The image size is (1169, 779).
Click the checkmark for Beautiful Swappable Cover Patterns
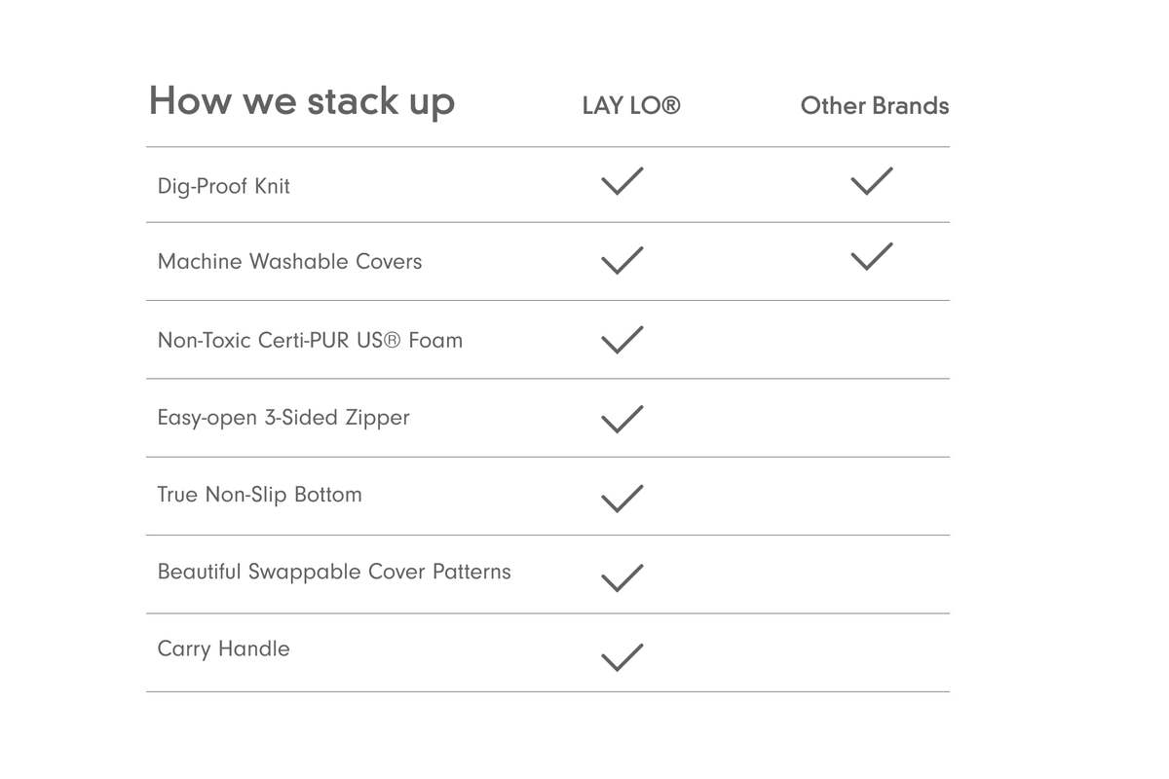[x=622, y=577]
